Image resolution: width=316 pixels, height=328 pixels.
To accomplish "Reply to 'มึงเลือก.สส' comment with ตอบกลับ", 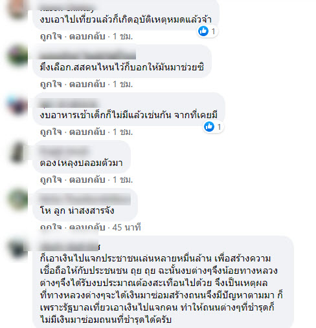I will pyautogui.click(x=87, y=84).
